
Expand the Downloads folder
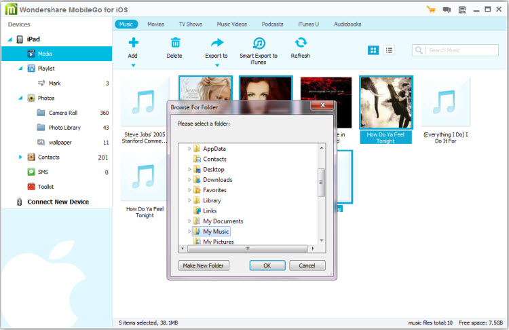click(x=189, y=180)
